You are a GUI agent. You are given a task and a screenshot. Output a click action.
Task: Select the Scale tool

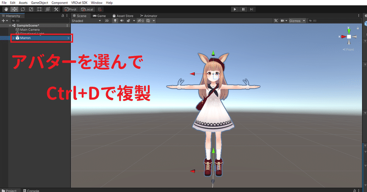coord(31,9)
